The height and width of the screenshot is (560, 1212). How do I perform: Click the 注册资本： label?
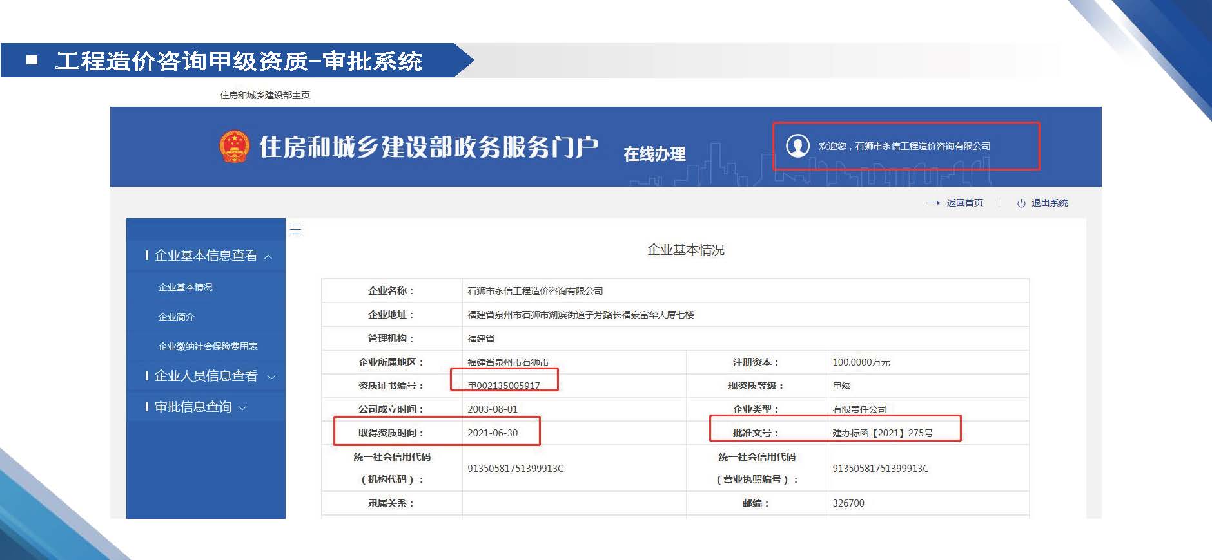pyautogui.click(x=756, y=362)
